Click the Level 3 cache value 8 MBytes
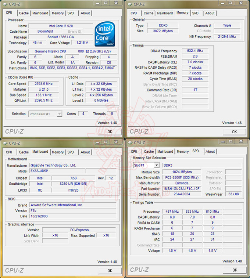250x278 pixels. point(101,100)
